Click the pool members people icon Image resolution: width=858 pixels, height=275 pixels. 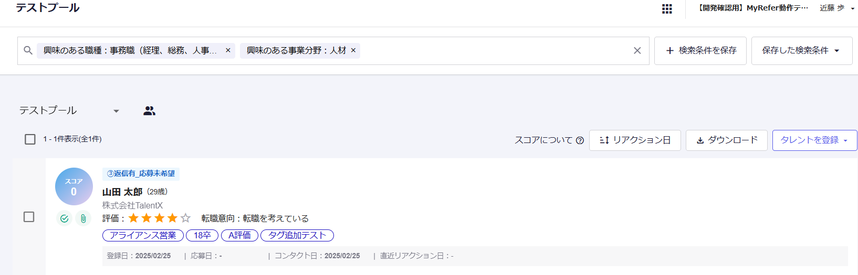(150, 111)
